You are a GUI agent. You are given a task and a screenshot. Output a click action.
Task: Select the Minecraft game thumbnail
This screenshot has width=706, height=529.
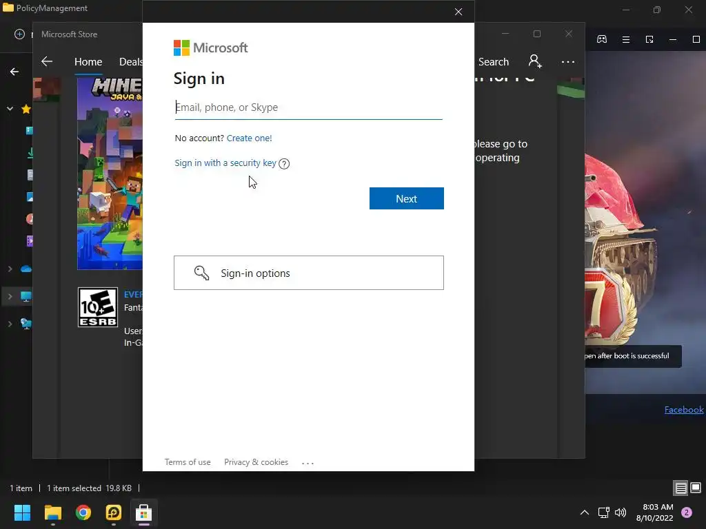[x=110, y=174]
